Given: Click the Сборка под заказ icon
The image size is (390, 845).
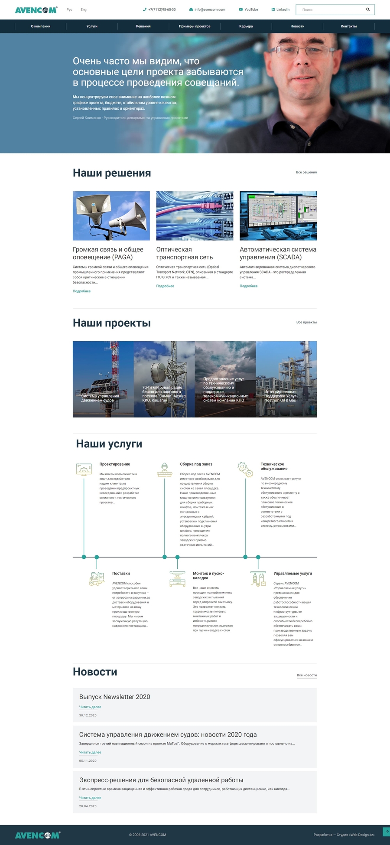Looking at the screenshot, I should [x=164, y=470].
